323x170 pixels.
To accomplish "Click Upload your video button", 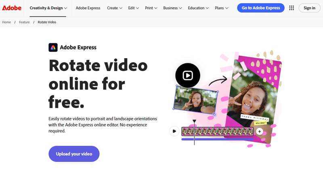I will (x=74, y=154).
